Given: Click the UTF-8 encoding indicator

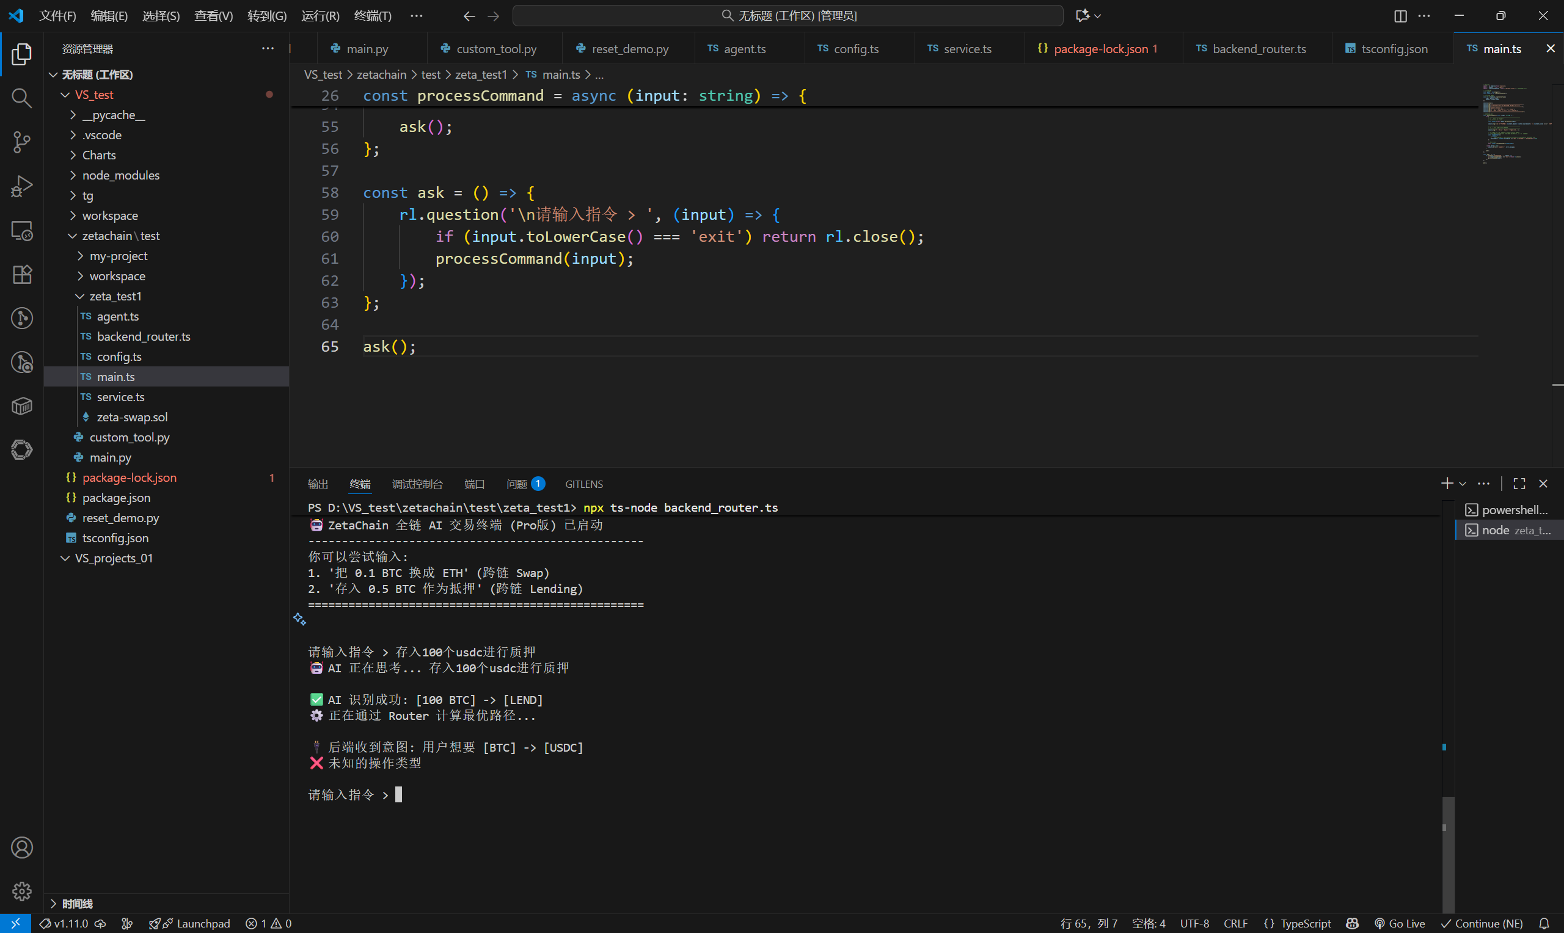Looking at the screenshot, I should click(1194, 923).
